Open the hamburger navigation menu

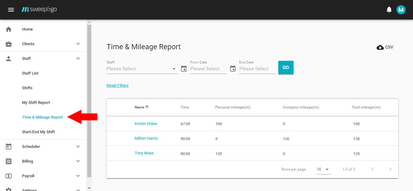pos(11,9)
